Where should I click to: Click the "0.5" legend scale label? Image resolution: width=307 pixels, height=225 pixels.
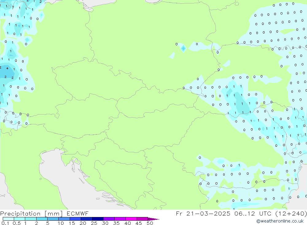17,223
